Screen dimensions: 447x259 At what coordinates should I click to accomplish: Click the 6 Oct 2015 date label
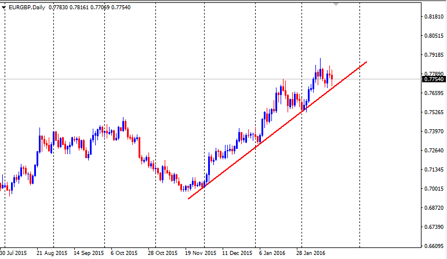(x=124, y=253)
